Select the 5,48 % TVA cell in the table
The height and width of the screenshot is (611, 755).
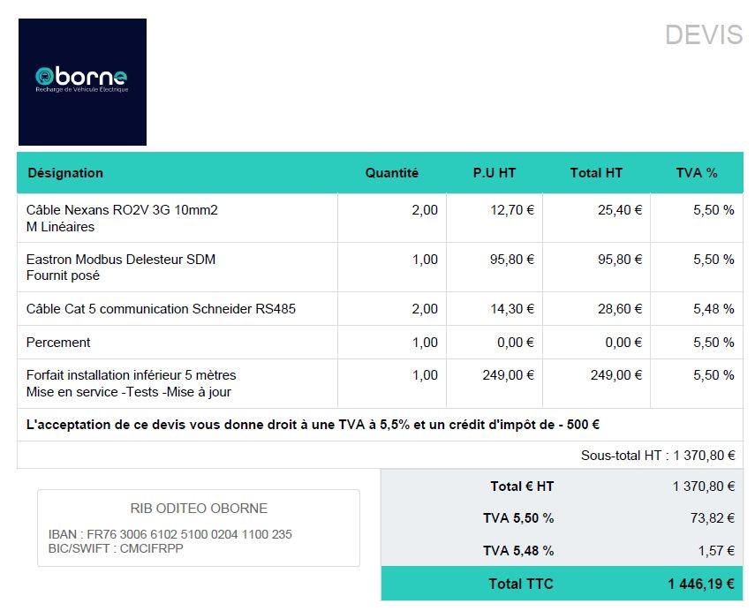pos(713,309)
